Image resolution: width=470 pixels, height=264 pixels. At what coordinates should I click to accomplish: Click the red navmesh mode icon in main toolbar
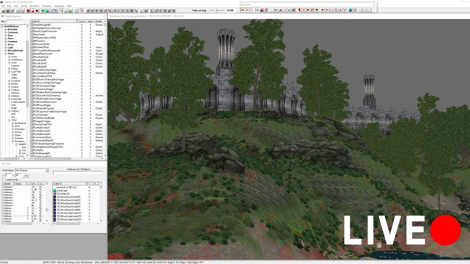point(82,11)
